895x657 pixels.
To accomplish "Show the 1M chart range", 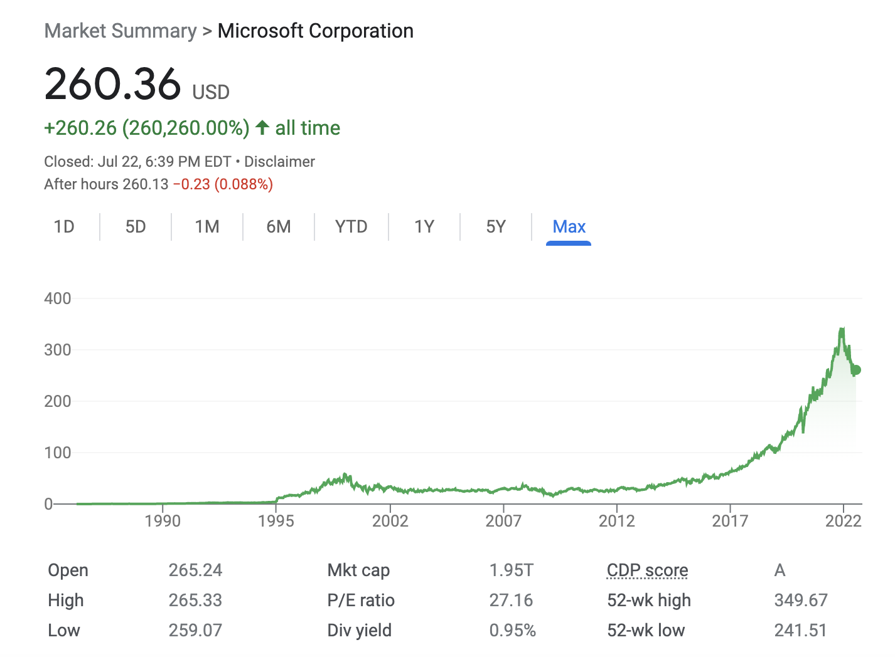I will [x=207, y=226].
